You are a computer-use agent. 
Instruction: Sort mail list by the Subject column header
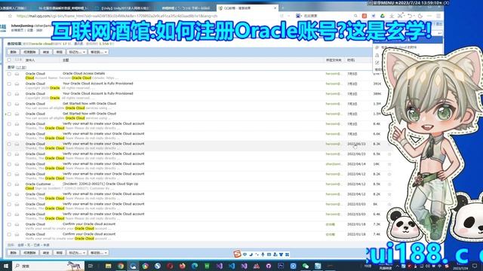pos(66,60)
